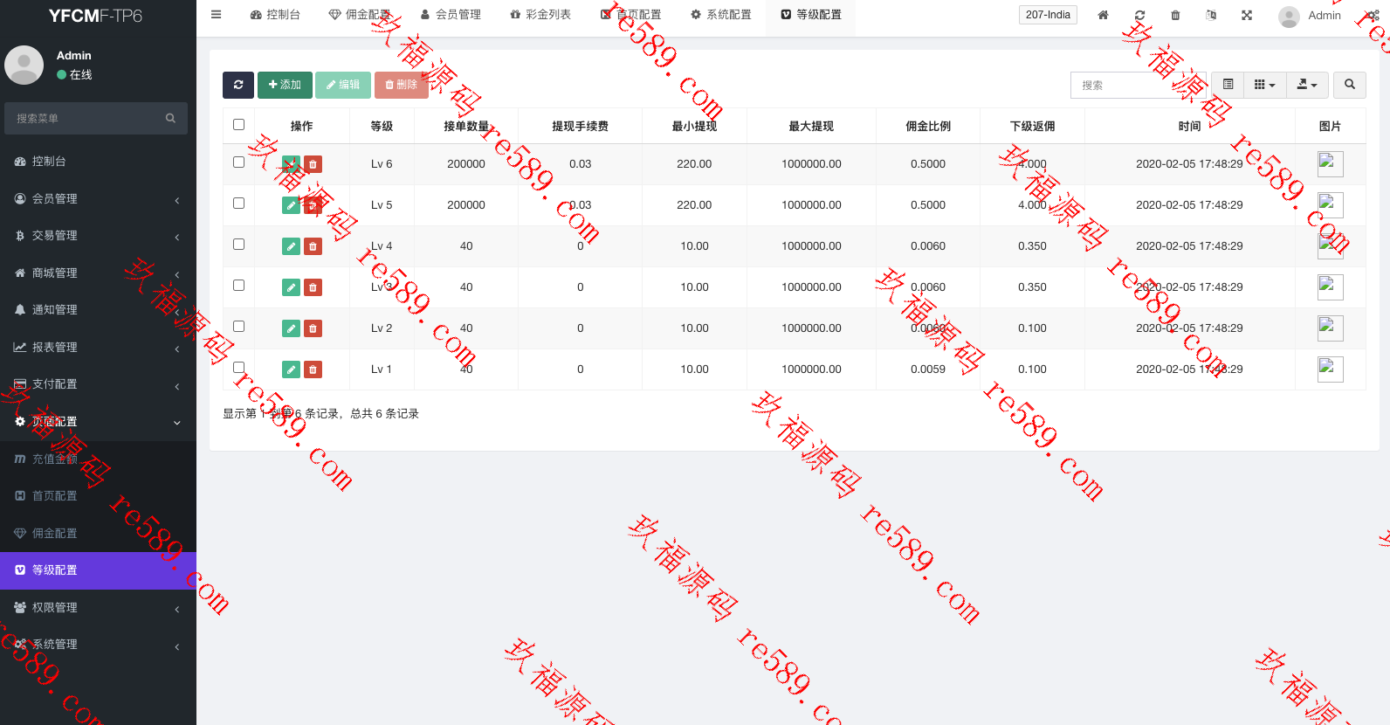This screenshot has width=1390, height=725.
Task: Open Lv 3 row image thumbnail
Action: click(1330, 287)
